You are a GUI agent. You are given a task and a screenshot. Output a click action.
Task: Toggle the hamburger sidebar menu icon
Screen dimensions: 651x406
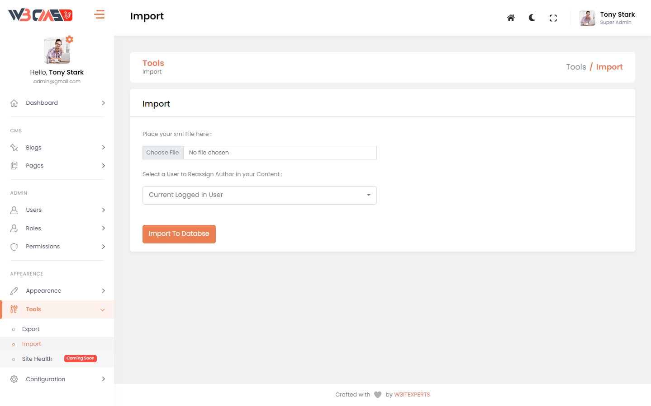pyautogui.click(x=100, y=15)
